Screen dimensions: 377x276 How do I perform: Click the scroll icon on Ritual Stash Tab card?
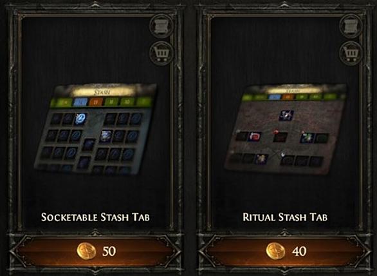pos(351,26)
